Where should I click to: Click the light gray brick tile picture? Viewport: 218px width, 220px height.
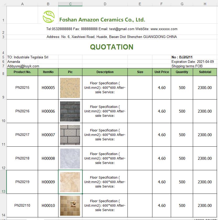[x=70, y=135]
